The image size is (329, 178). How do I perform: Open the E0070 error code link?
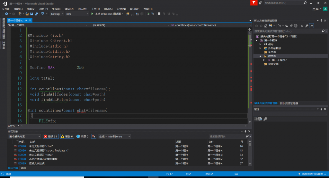(22, 159)
